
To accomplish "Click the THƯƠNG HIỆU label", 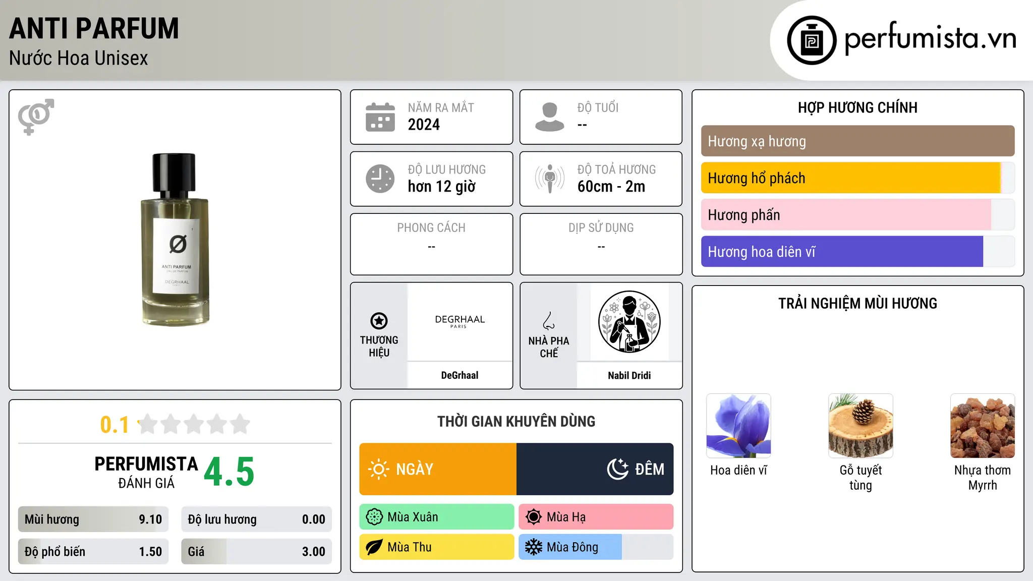I will pos(379,346).
